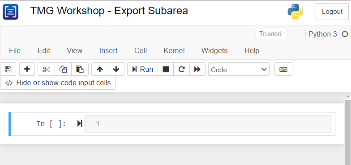Toggle the Trusted notebook indicator
Screen dimensions: 351x165
(270, 34)
